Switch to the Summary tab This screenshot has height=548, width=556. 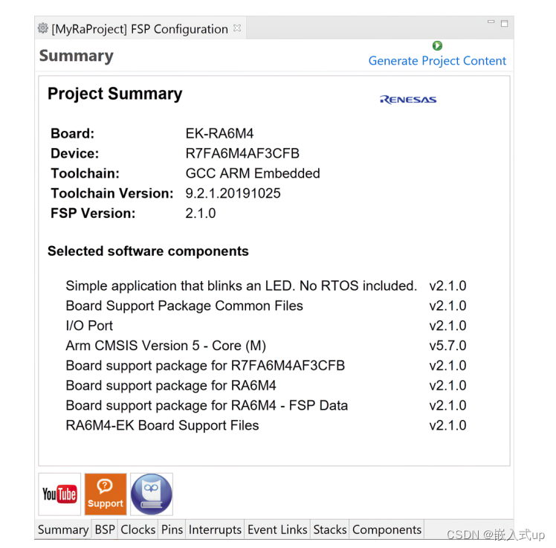(63, 529)
